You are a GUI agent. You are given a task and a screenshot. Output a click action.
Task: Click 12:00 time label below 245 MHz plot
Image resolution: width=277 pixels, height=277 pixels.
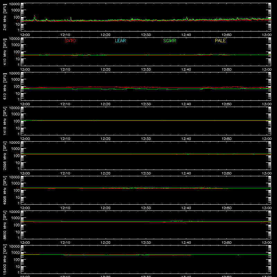point(25,35)
